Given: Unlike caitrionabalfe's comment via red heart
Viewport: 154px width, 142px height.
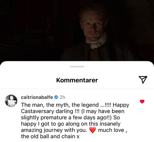Looking at the screenshot, I should point(142,101).
